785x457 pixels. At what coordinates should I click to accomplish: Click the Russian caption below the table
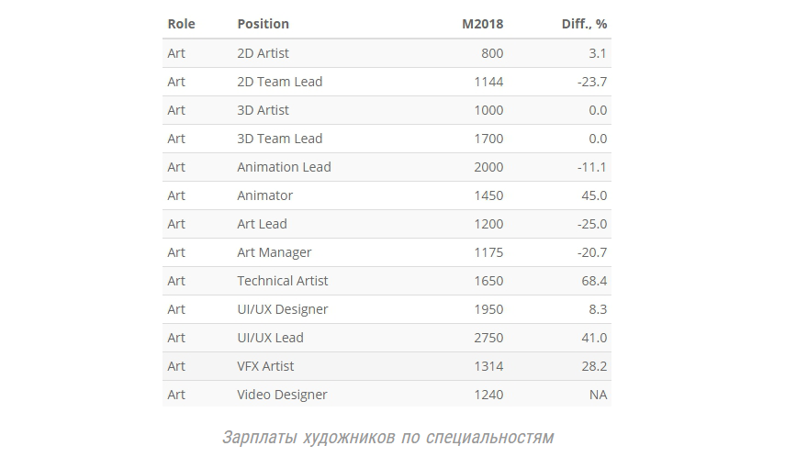click(387, 437)
